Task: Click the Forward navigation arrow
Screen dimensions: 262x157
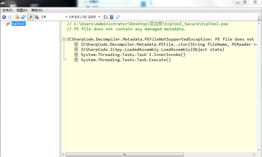Action: coord(10,17)
